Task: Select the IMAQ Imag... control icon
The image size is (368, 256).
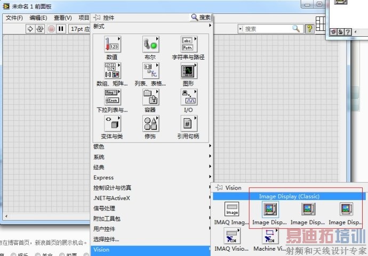Action: click(x=231, y=209)
